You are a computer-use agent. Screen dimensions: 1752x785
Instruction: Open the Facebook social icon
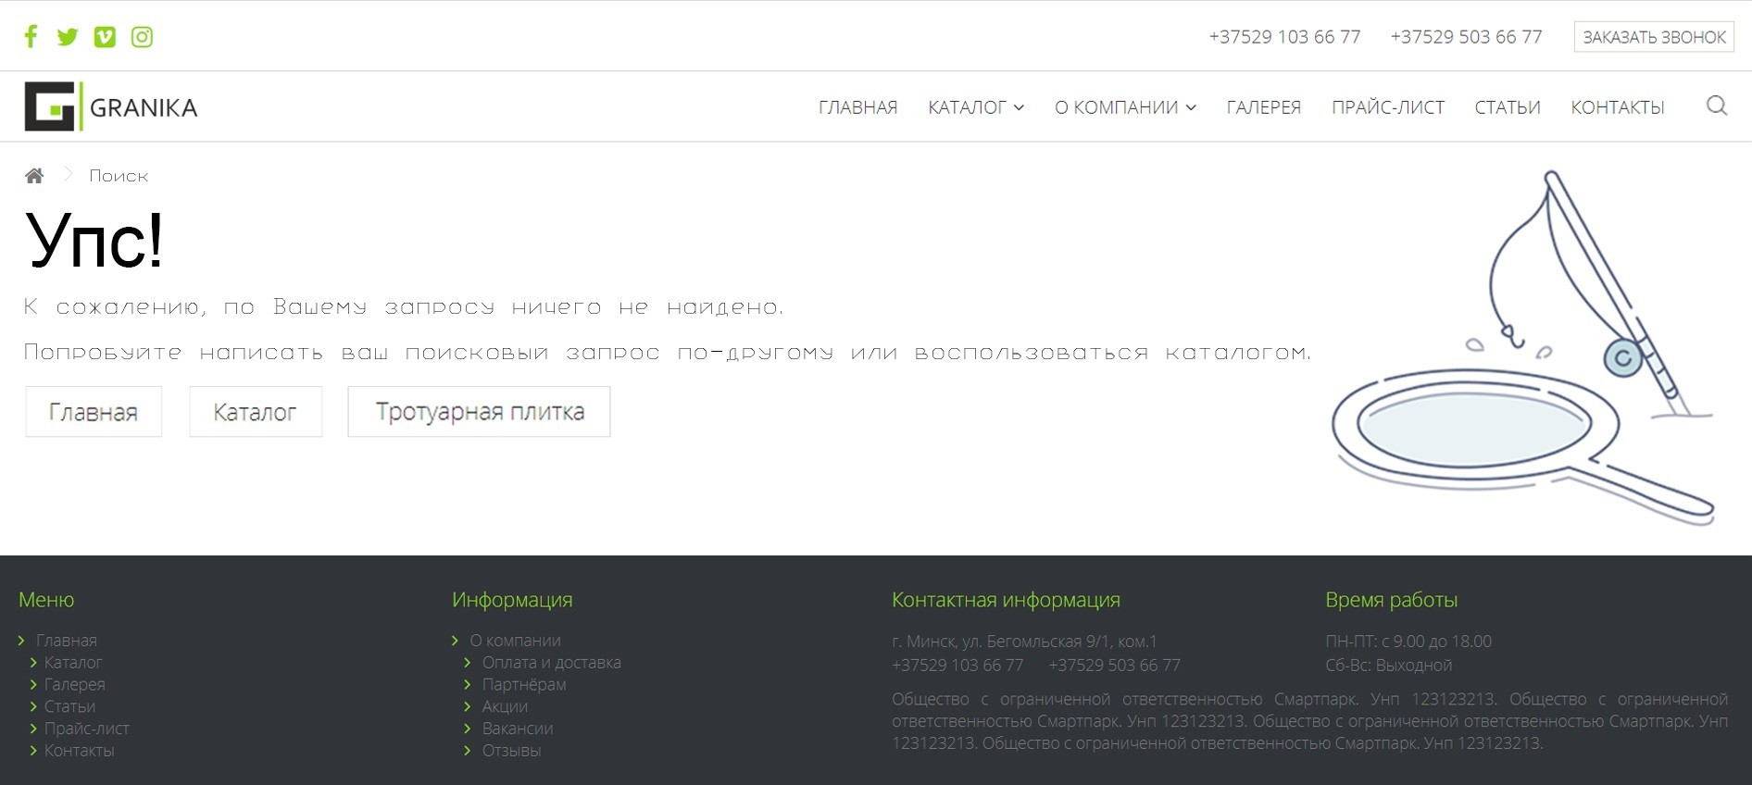click(x=31, y=37)
